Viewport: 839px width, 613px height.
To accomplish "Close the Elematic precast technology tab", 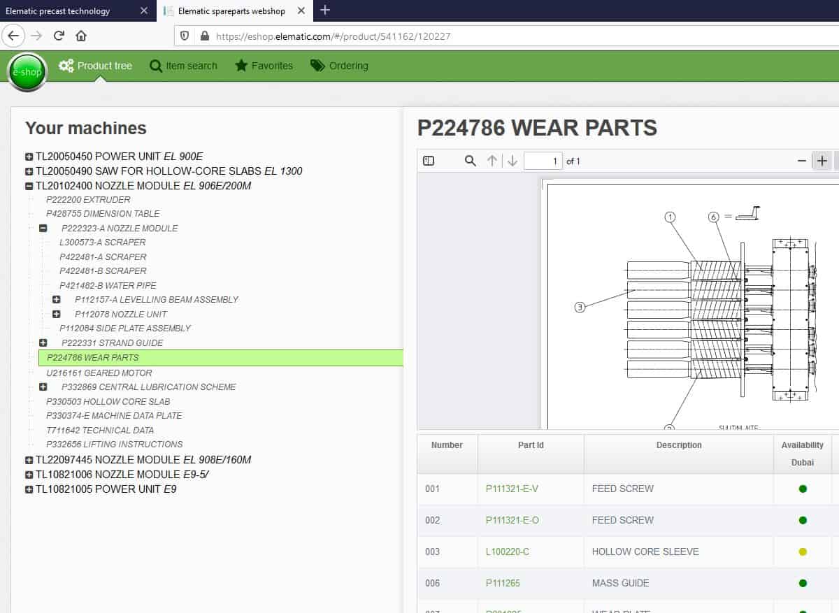I will click(x=144, y=10).
